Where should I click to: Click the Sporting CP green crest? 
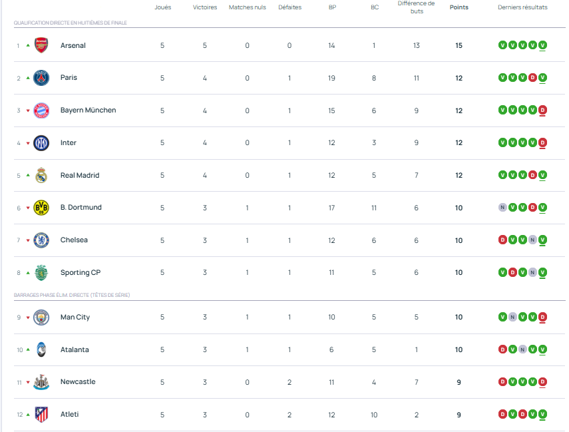[41, 273]
